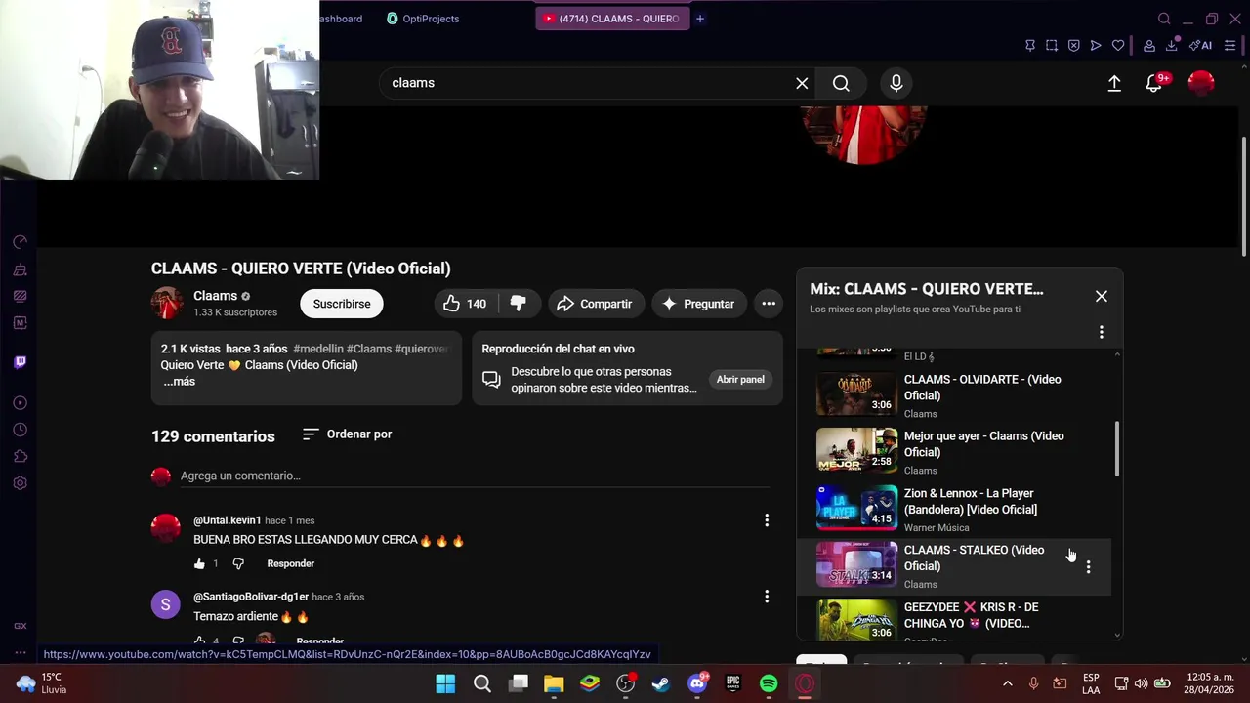Open the Mix playlist three-dot menu
The height and width of the screenshot is (703, 1250).
click(1102, 333)
